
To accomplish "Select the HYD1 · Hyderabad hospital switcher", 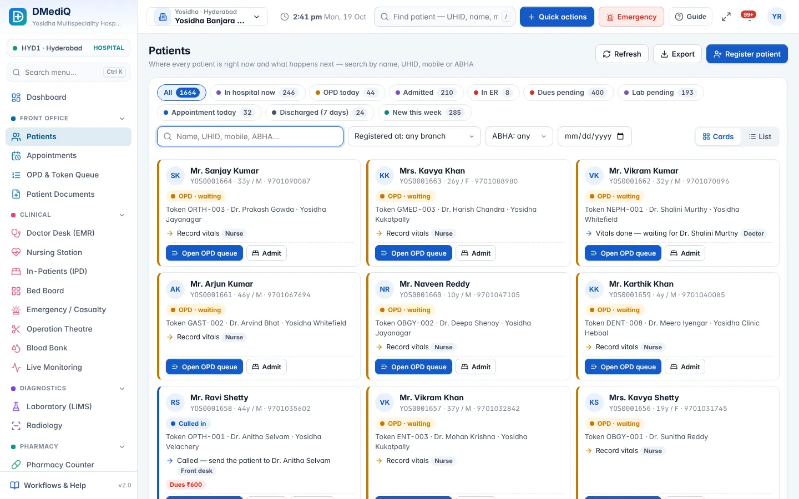I will pos(68,48).
